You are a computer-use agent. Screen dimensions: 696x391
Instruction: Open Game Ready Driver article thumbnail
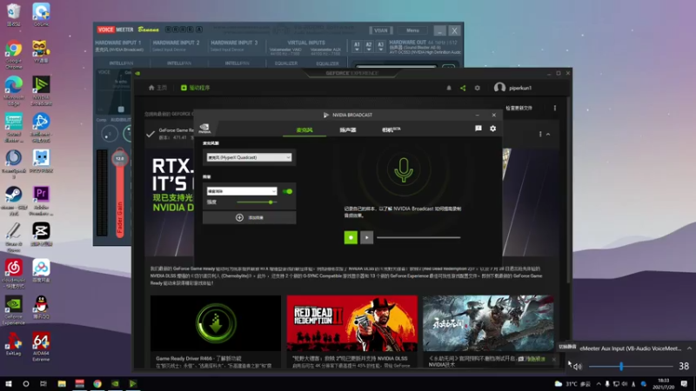[x=216, y=323]
